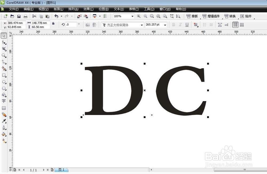Select the Text tool 字
267x174 pixels.
click(4, 101)
